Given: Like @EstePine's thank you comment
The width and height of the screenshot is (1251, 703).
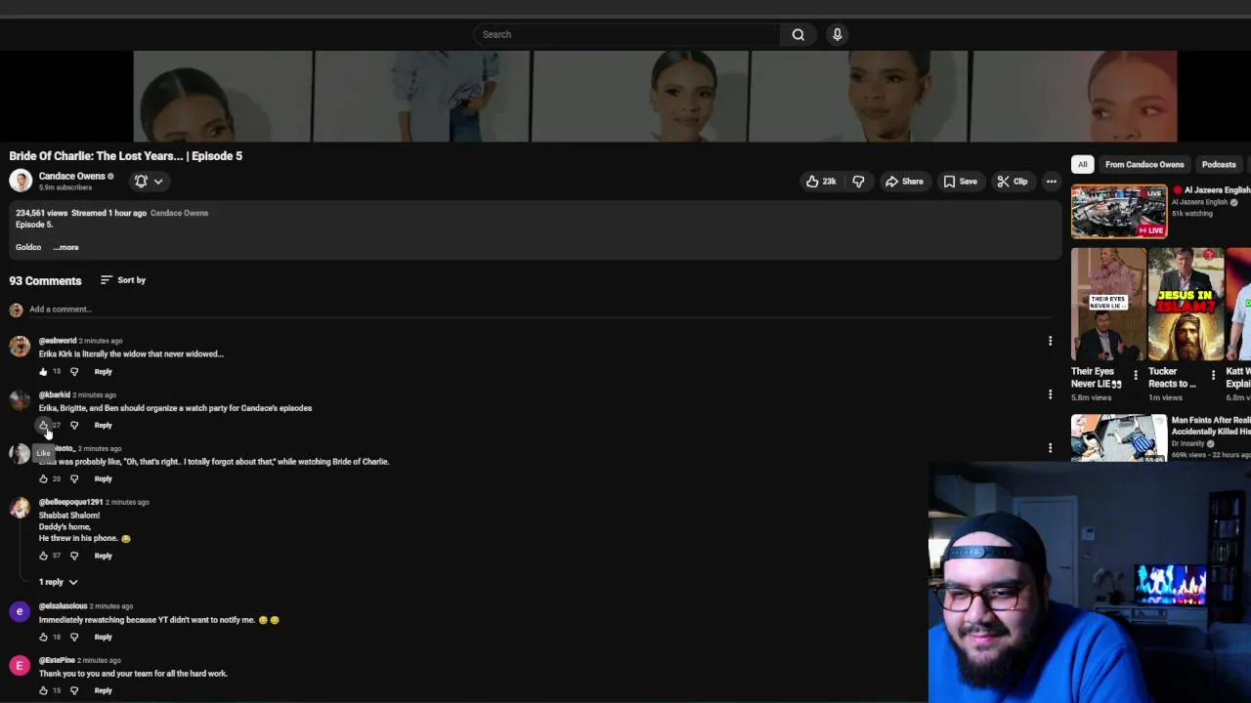Looking at the screenshot, I should 43,691.
